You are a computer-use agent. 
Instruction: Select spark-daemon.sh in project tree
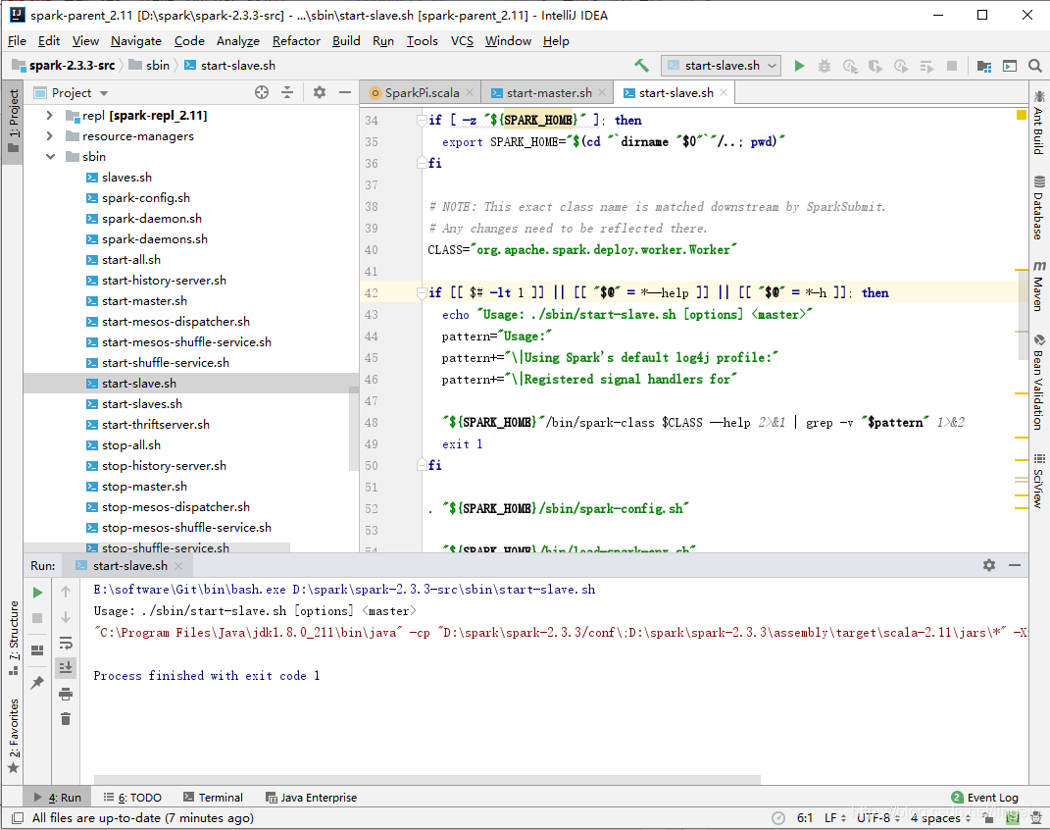(x=152, y=219)
